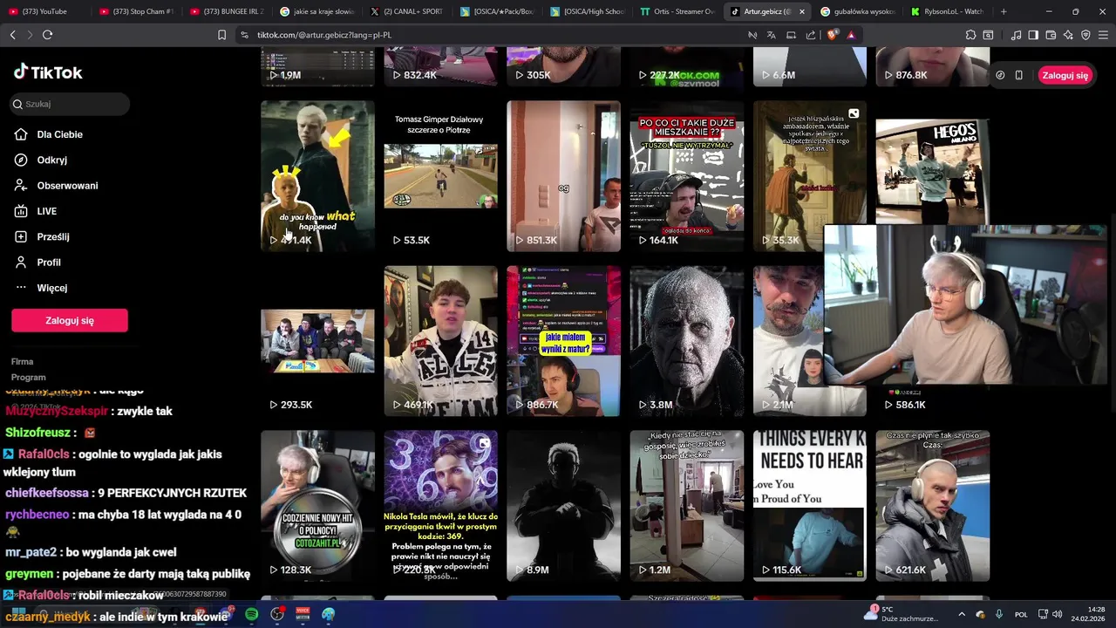The height and width of the screenshot is (628, 1116).
Task: Open the volume speaker tray icon
Action: pyautogui.click(x=1057, y=614)
